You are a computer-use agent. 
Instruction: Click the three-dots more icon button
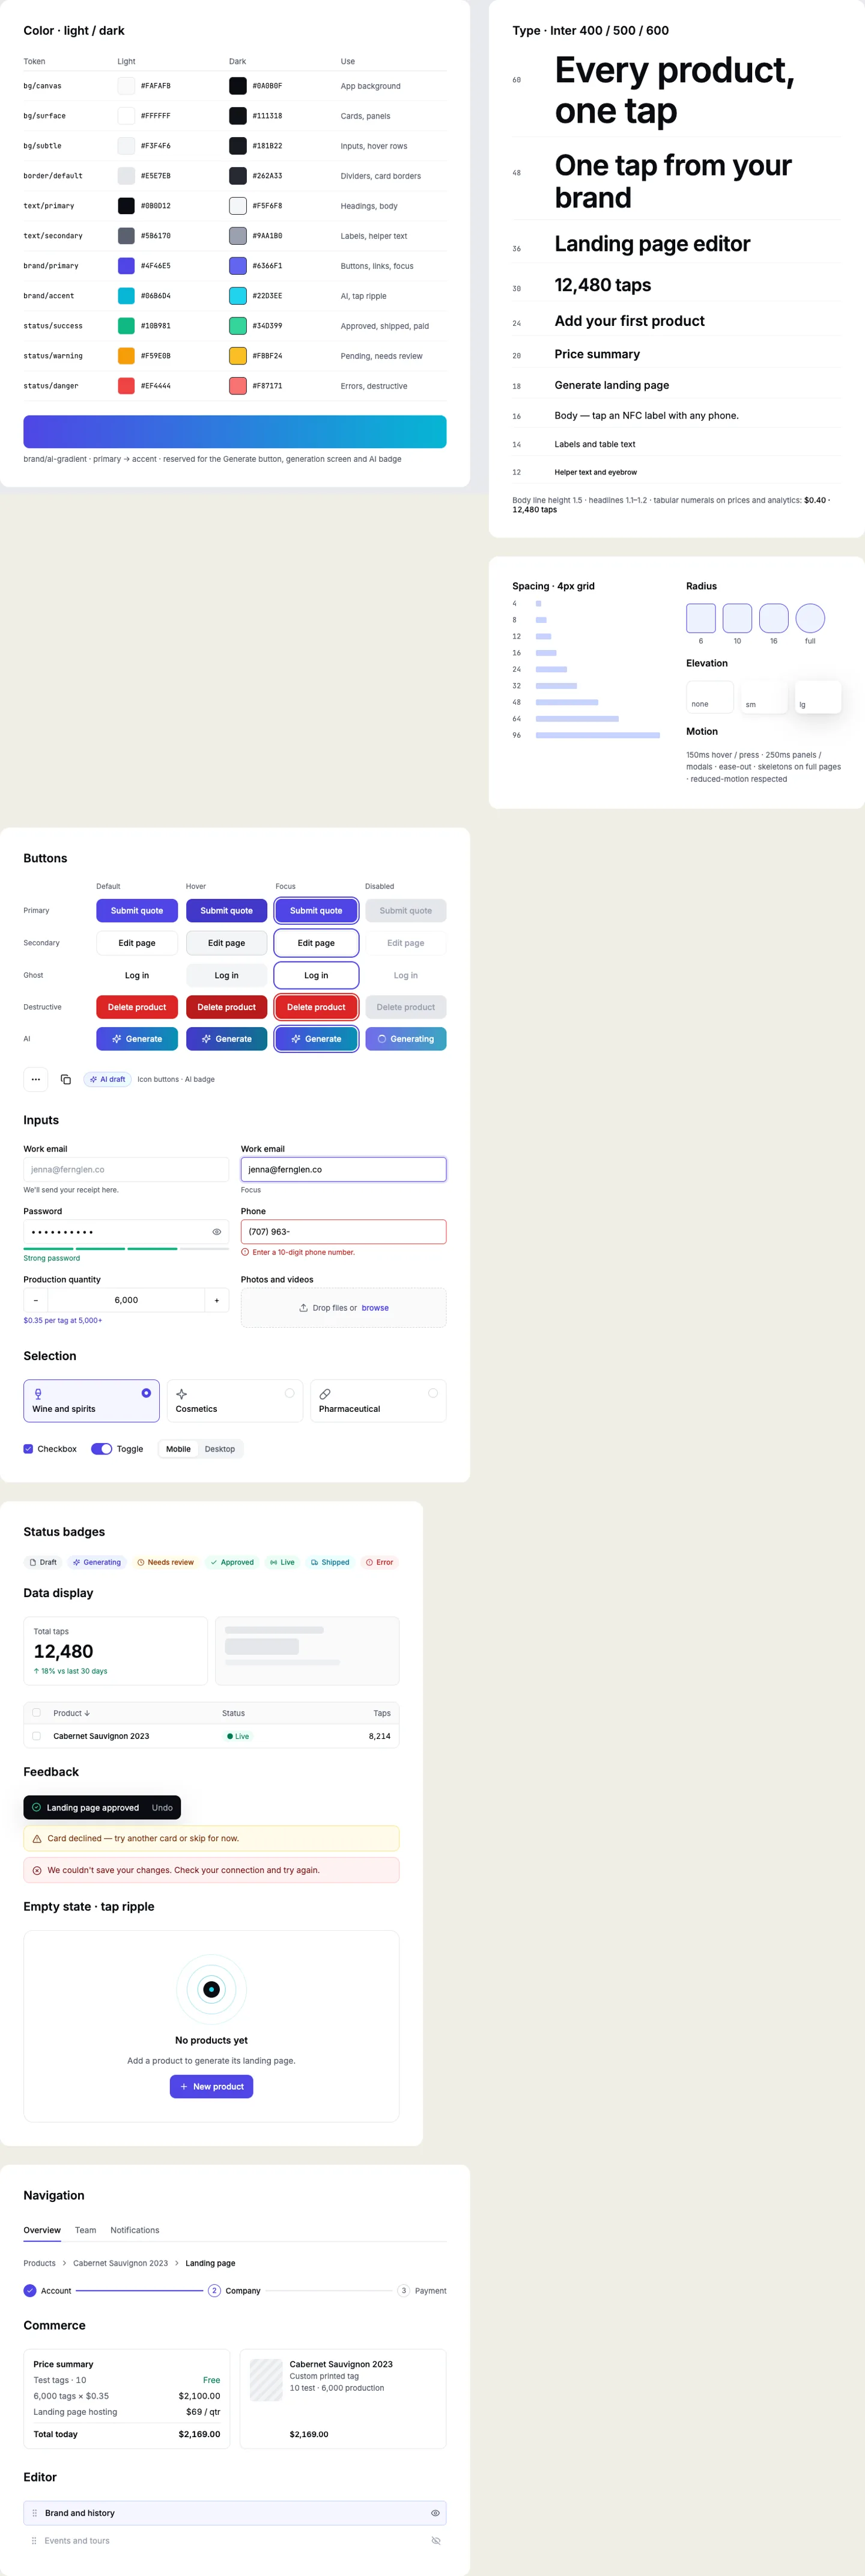click(36, 1079)
